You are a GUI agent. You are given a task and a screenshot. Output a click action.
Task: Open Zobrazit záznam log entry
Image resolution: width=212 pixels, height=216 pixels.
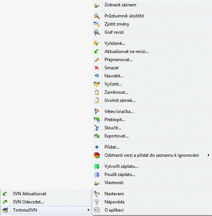(153, 5)
